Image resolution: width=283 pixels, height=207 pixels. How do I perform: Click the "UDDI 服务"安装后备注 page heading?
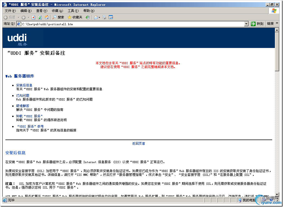click(36, 53)
